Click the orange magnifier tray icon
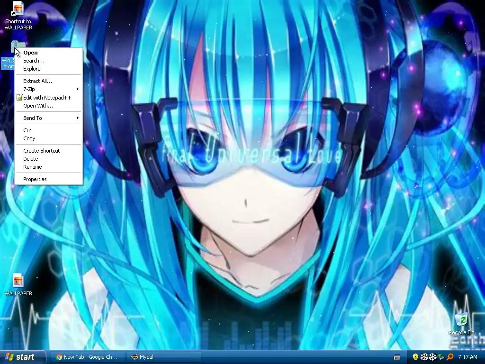The width and height of the screenshot is (485, 364). click(x=450, y=357)
